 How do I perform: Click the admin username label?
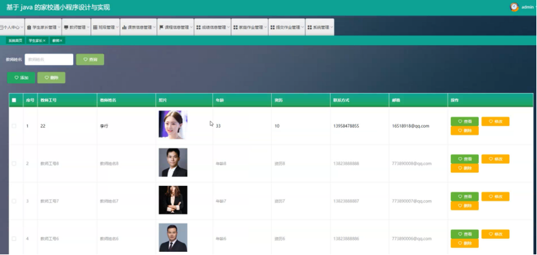(528, 7)
